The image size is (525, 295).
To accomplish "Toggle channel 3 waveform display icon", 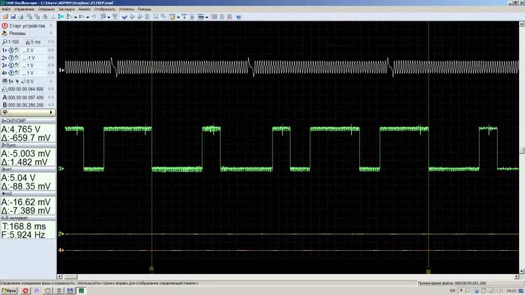I will [x=17, y=65].
